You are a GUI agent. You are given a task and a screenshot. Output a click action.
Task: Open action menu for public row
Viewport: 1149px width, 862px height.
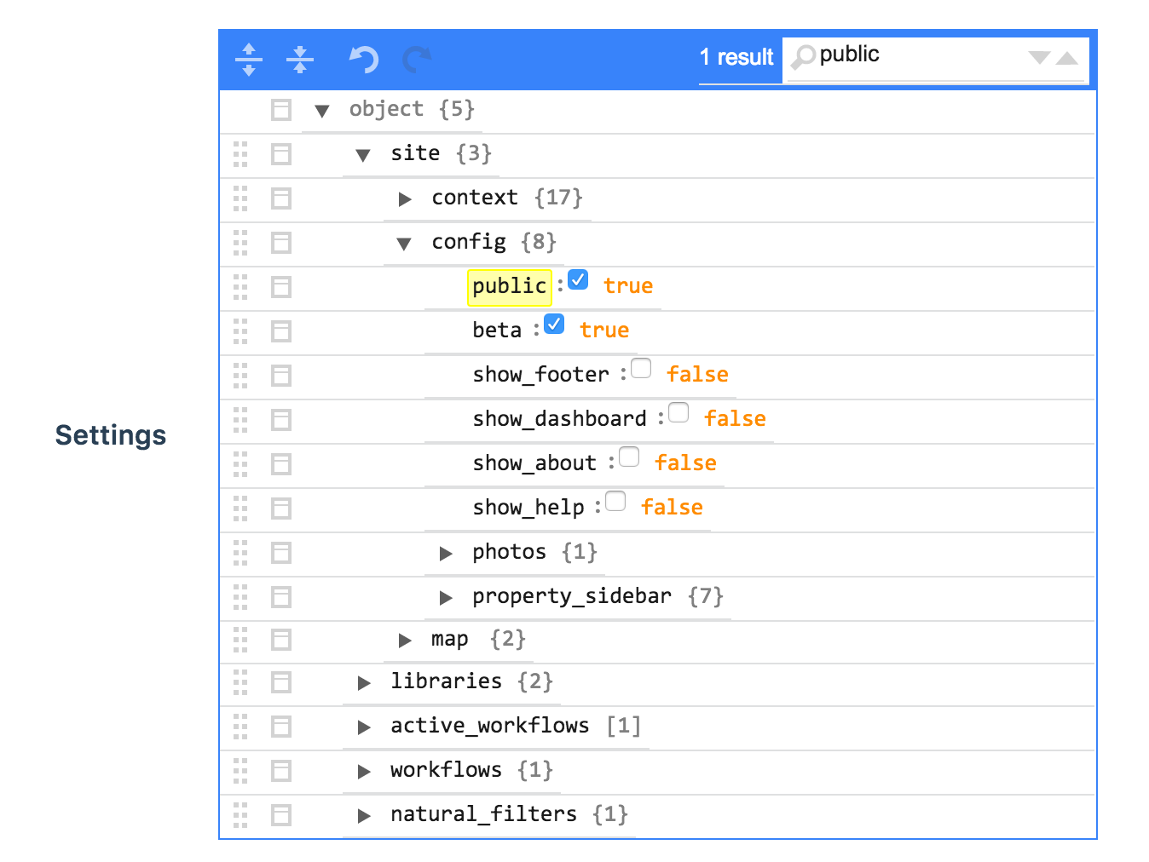[281, 287]
